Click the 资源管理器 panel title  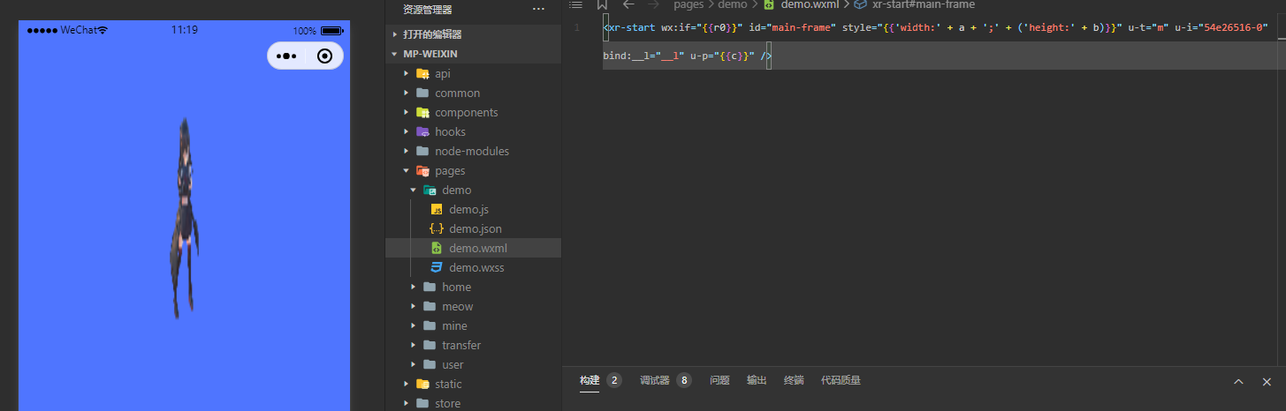coord(428,10)
